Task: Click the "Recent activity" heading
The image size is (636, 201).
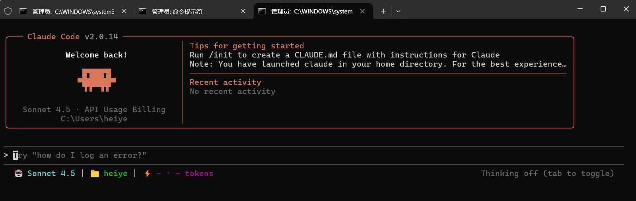Action: coord(225,82)
